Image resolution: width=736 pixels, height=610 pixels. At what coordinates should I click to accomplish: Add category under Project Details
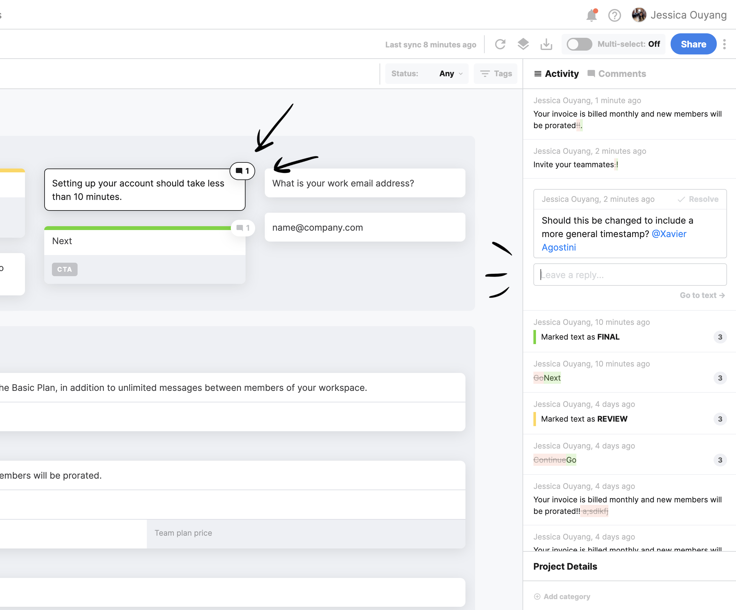pos(562,596)
